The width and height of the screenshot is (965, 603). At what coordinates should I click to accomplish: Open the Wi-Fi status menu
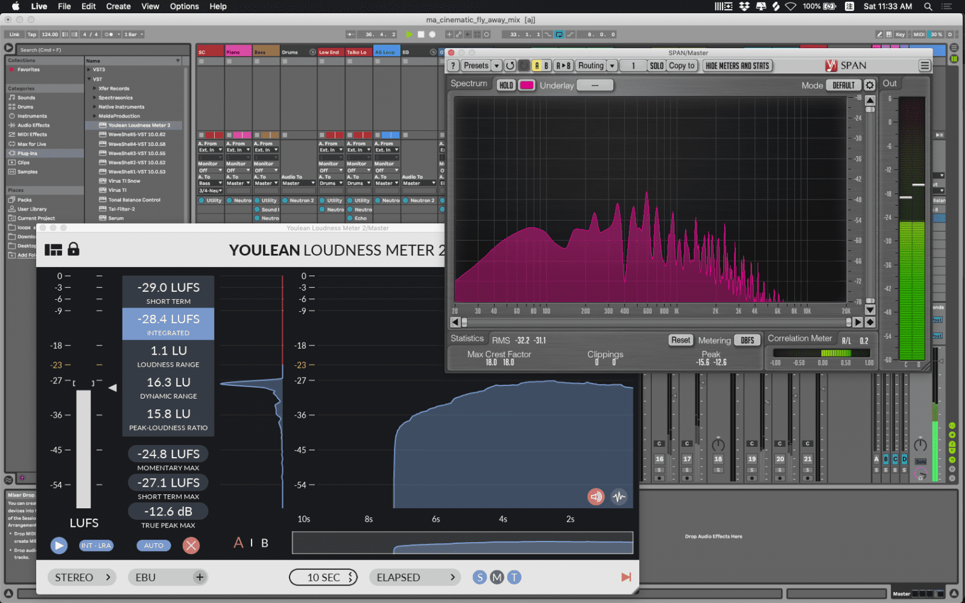[x=790, y=7]
